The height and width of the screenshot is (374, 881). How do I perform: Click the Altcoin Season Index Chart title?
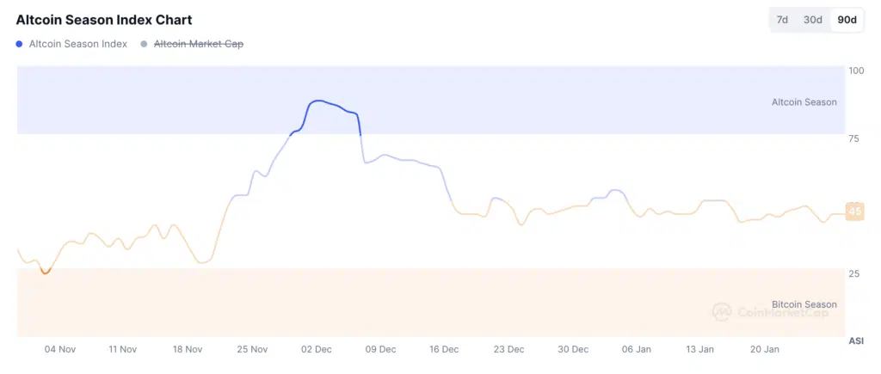click(104, 20)
